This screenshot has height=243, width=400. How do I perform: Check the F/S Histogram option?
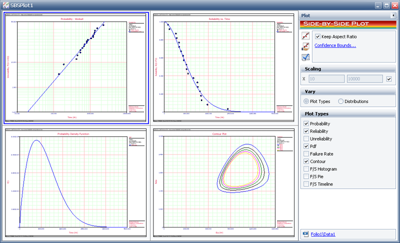pos(306,169)
